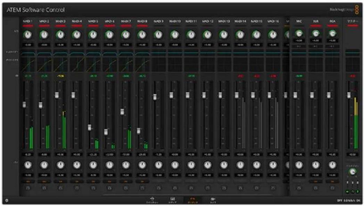
Task: Click the Master fader level value field
Action: (x=353, y=154)
